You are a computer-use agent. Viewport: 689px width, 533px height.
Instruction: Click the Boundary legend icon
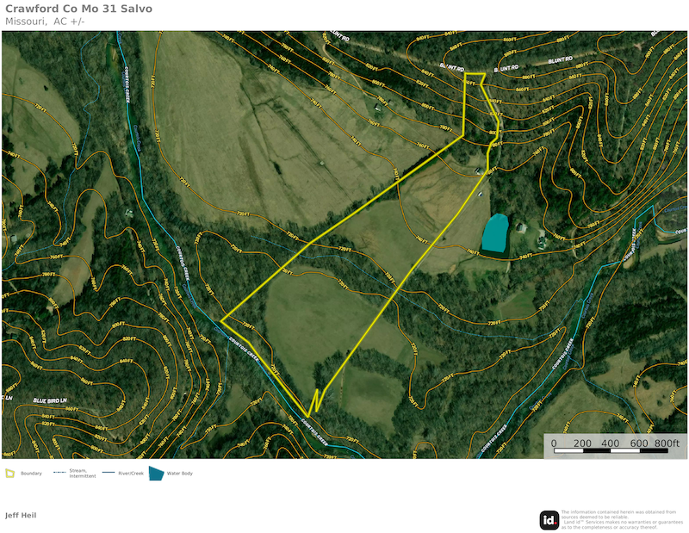10,473
